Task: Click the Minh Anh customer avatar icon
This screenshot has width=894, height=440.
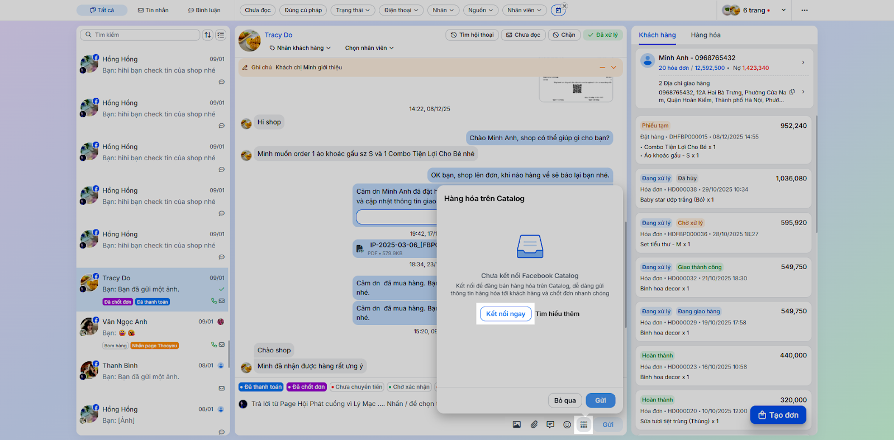Action: pos(648,61)
